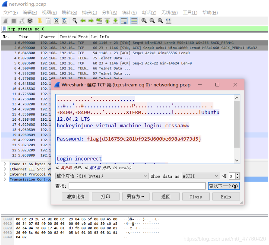269x245 pixels.
Task: Open the 编辑(E) menu
Action: pyautogui.click(x=30, y=13)
